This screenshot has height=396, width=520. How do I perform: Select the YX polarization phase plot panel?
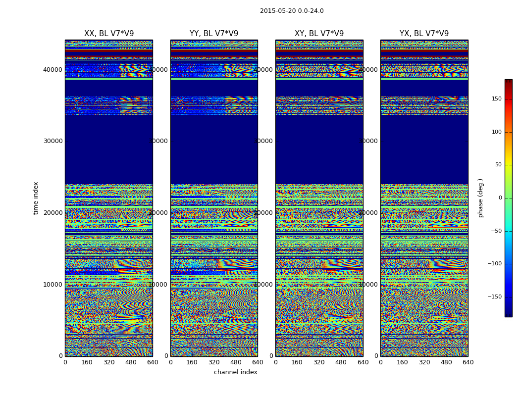tap(424, 198)
